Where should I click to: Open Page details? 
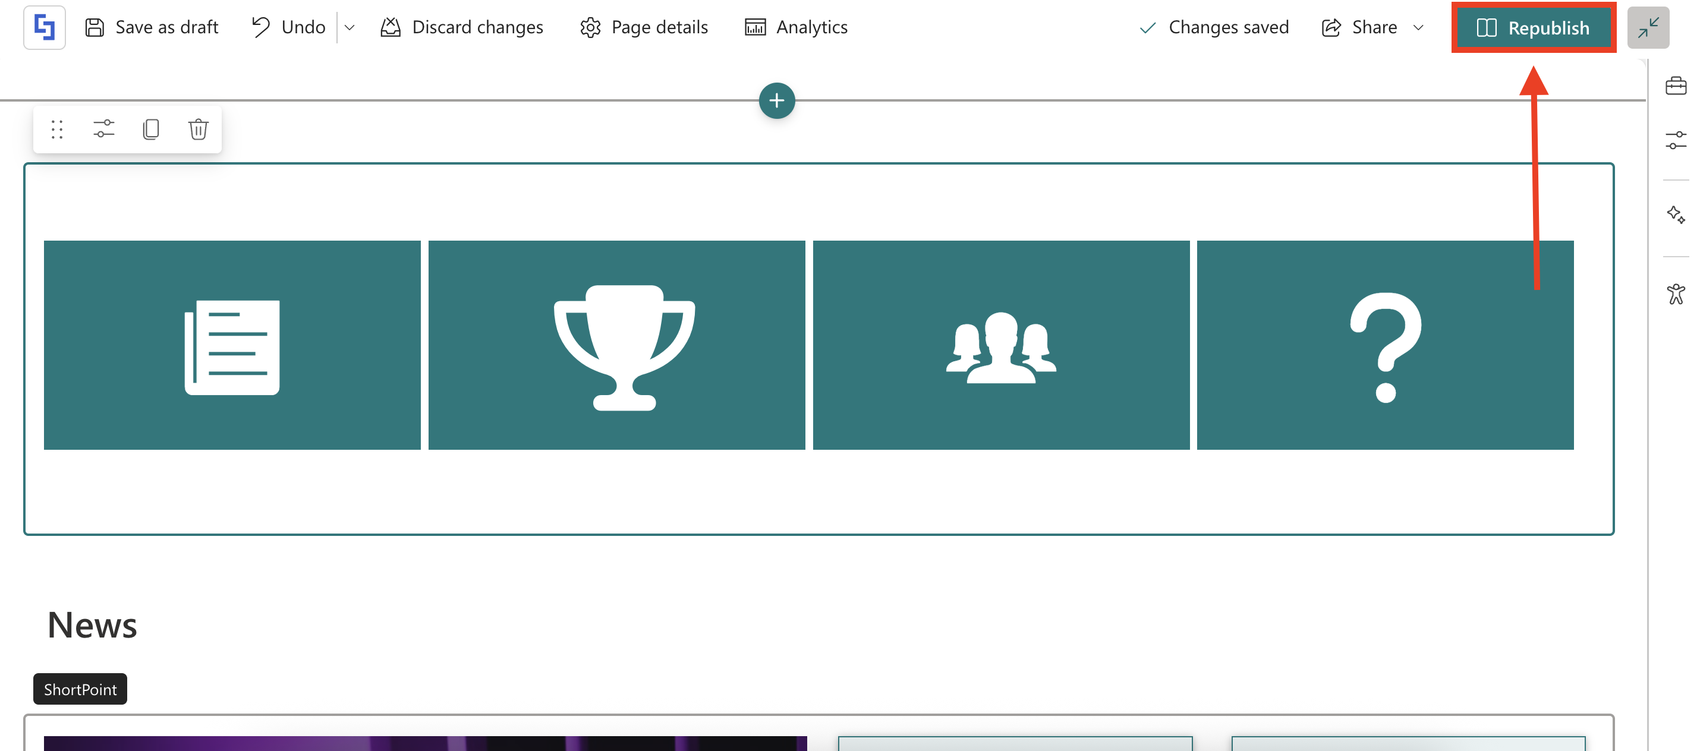click(644, 27)
